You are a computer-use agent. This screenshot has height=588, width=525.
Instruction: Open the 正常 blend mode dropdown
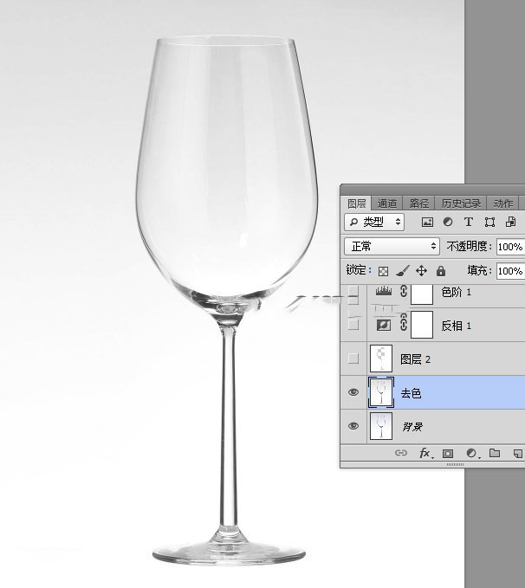[392, 247]
